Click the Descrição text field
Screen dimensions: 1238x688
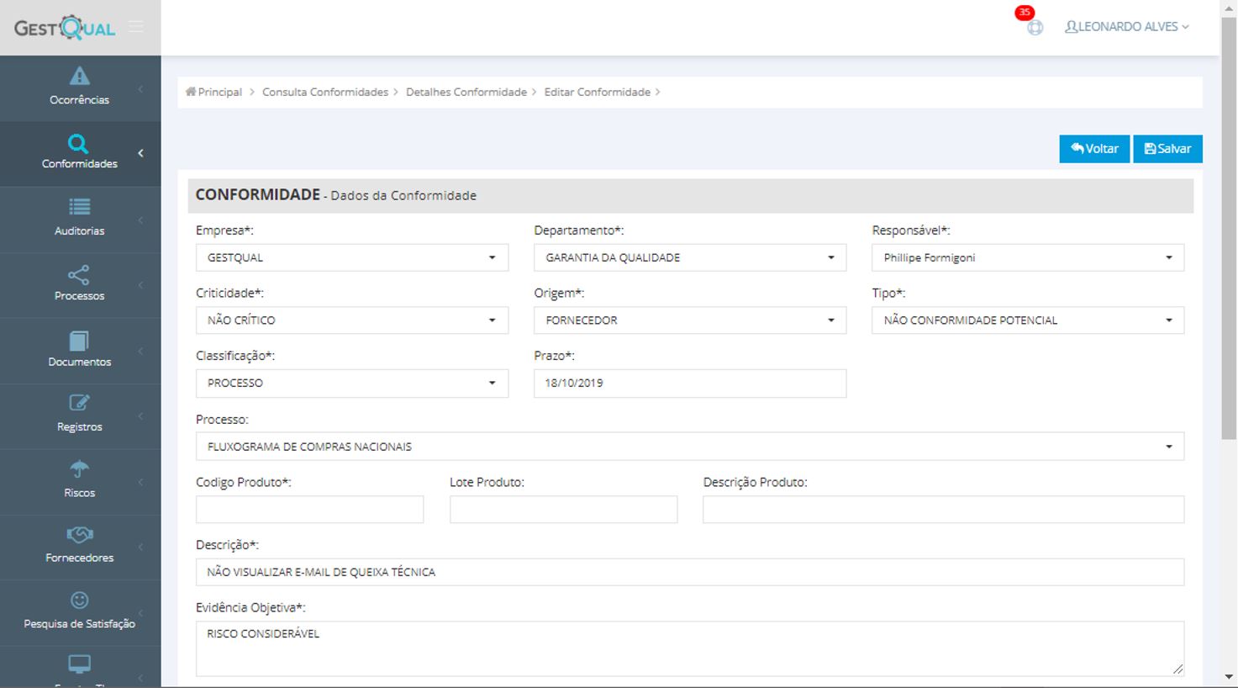pyautogui.click(x=690, y=572)
